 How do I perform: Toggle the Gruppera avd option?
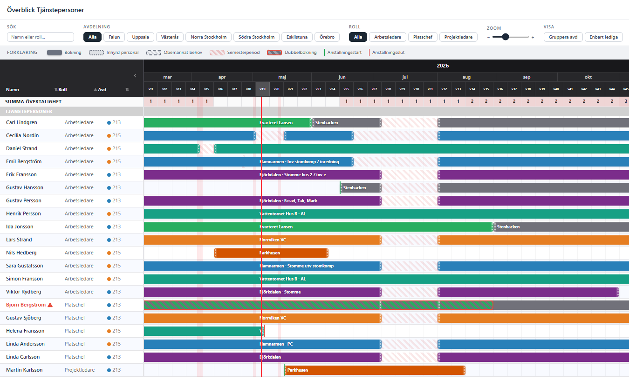click(x=563, y=37)
